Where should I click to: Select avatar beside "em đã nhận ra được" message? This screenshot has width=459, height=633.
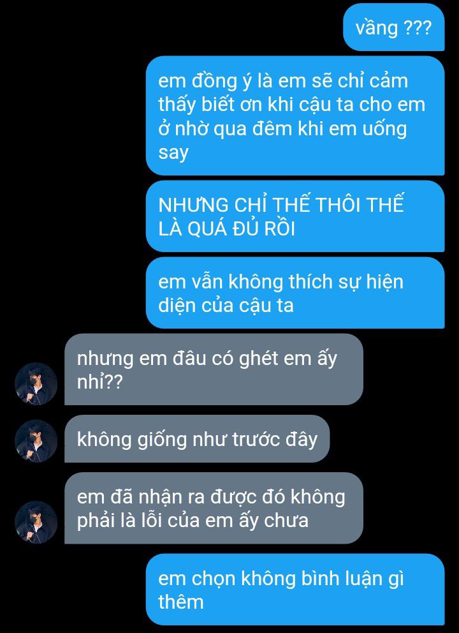pyautogui.click(x=36, y=522)
